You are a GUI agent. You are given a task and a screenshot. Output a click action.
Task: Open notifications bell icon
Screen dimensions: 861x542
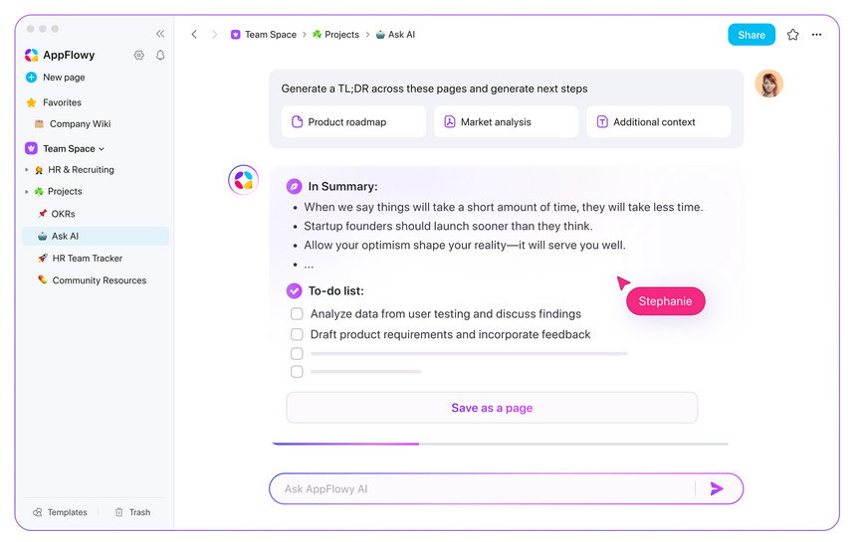tap(160, 55)
